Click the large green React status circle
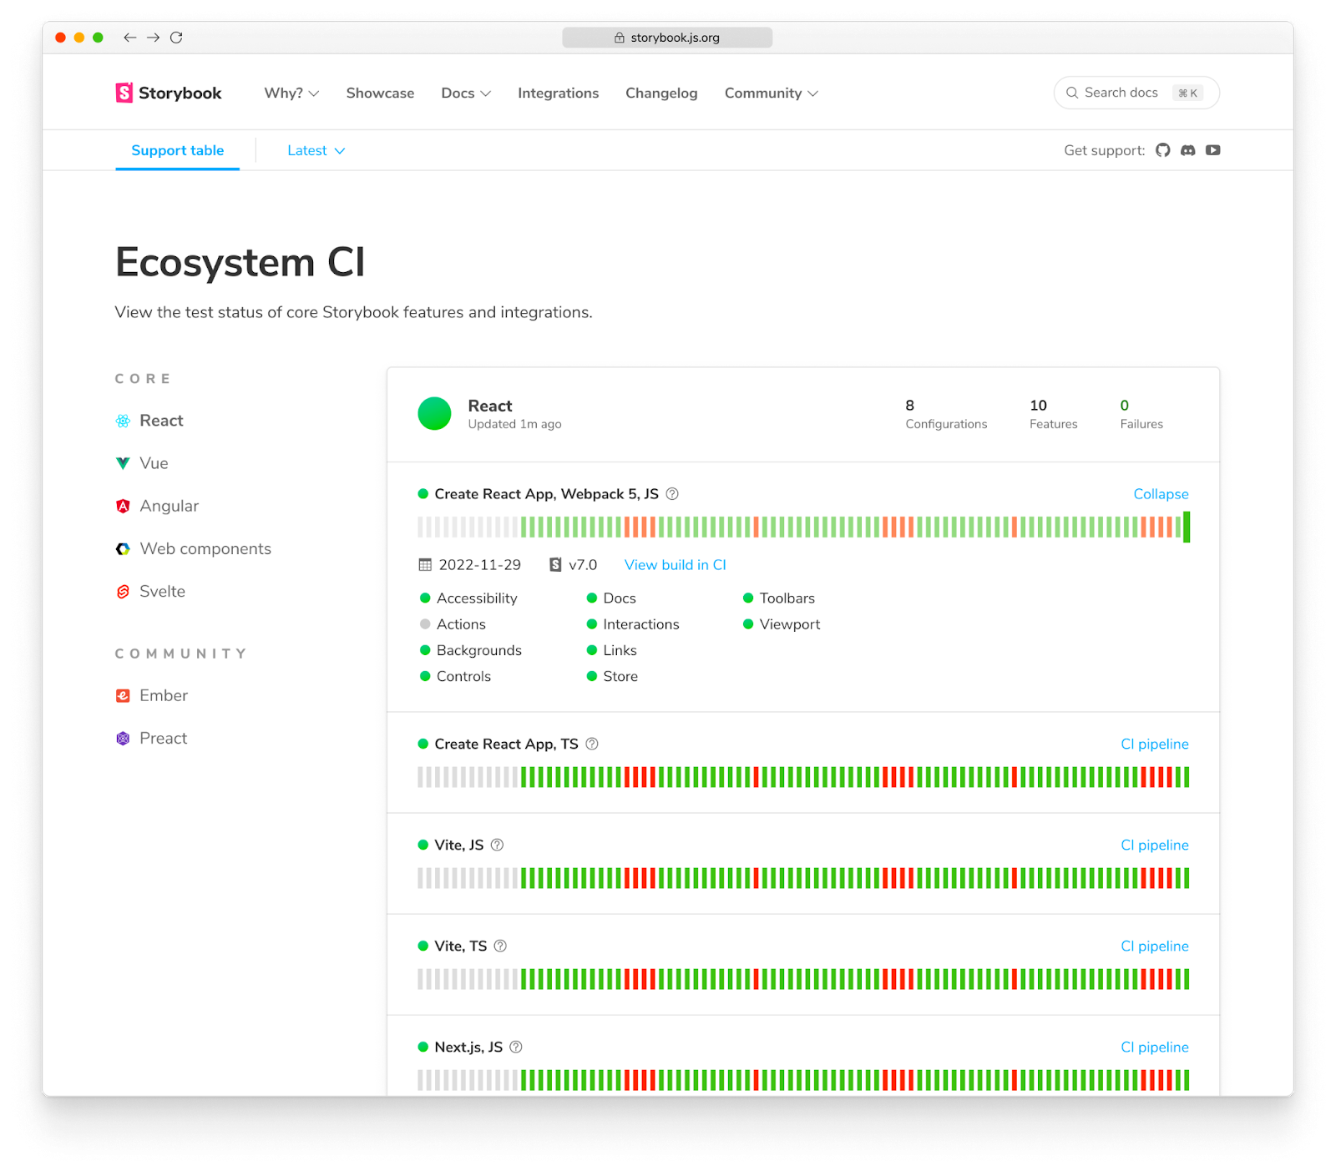Image resolution: width=1336 pixels, height=1171 pixels. click(434, 414)
